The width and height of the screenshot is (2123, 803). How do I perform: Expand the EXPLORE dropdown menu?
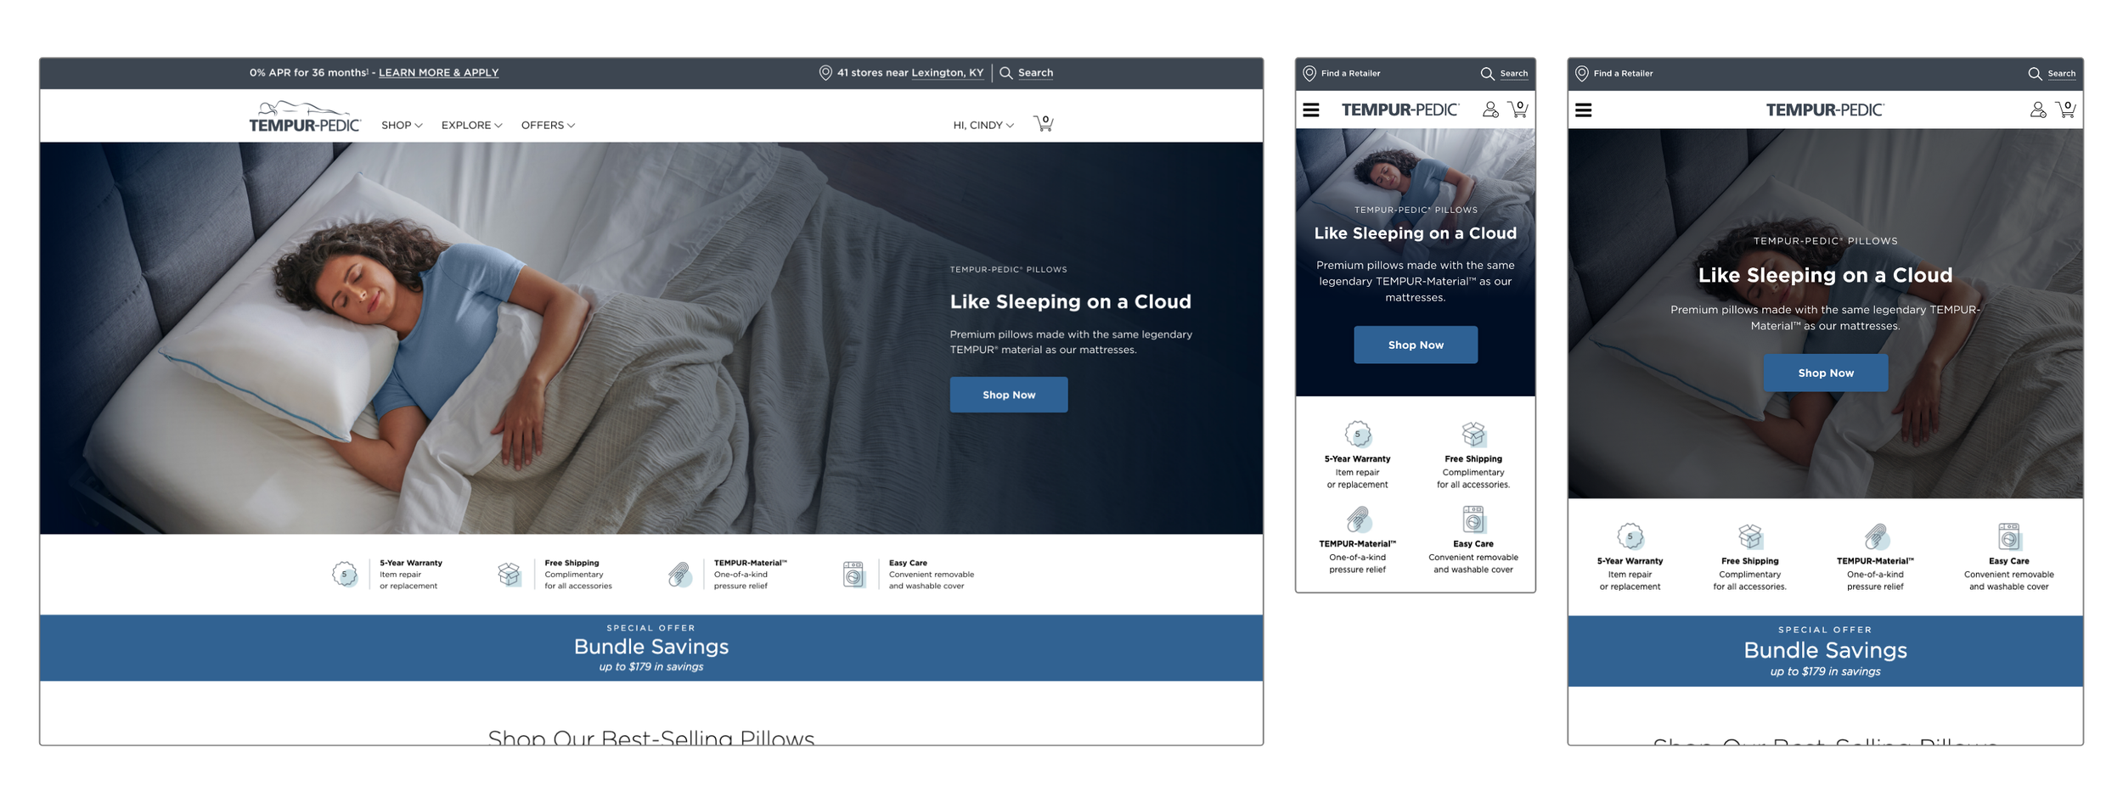tap(472, 126)
